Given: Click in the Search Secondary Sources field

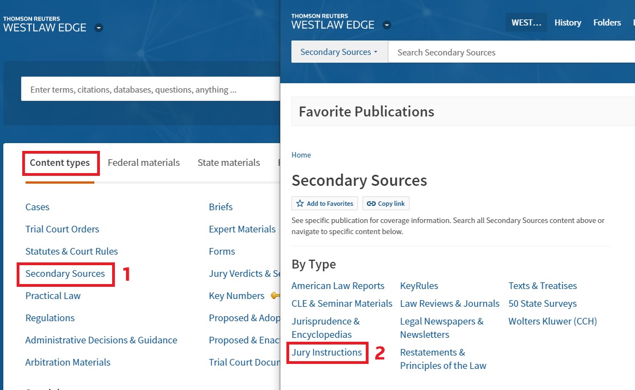Looking at the screenshot, I should click(x=500, y=52).
